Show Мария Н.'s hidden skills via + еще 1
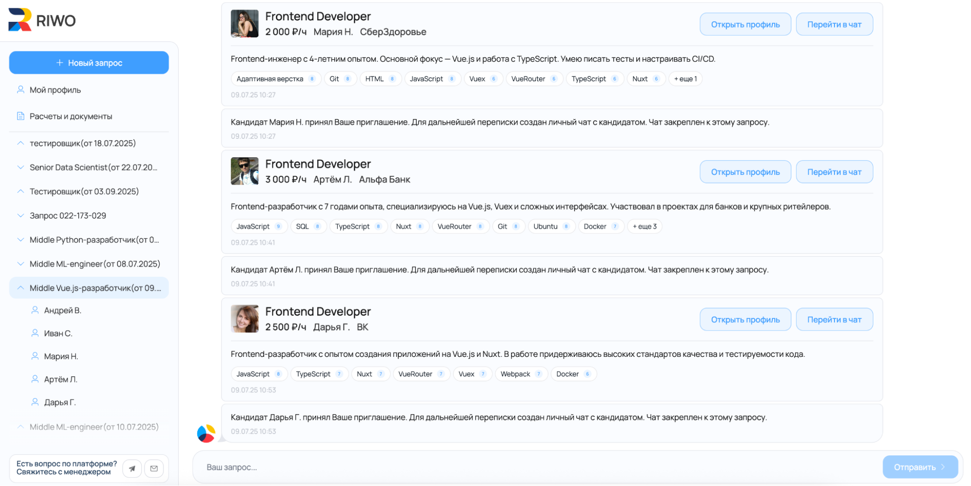This screenshot has width=971, height=486. [685, 79]
